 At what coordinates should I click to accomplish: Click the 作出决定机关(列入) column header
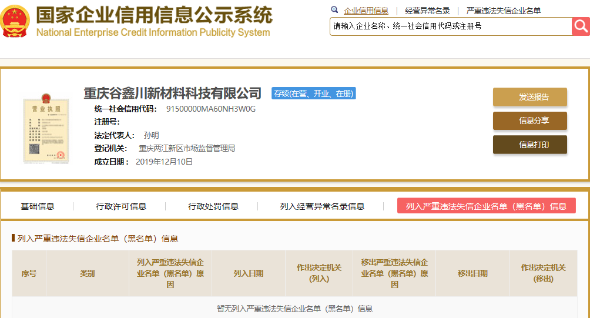(319, 273)
